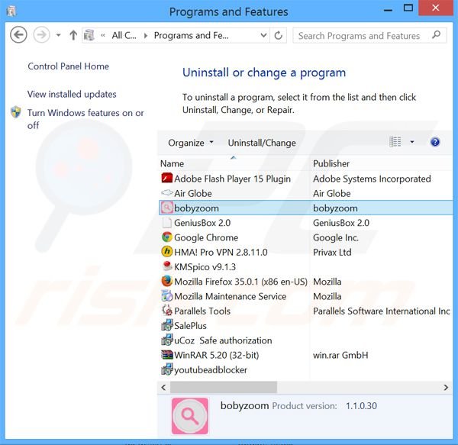
Task: Select 'HMA! Pro VPN 2.8.11.0' entry
Action: click(x=221, y=253)
